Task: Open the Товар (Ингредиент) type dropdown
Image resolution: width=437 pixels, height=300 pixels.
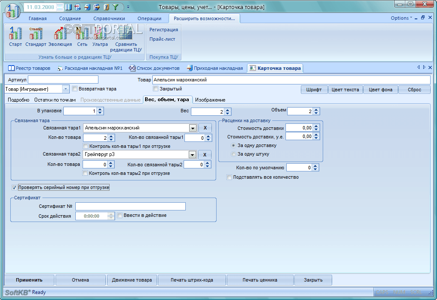Action: (x=65, y=89)
